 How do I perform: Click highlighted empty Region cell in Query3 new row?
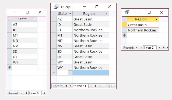91,73
